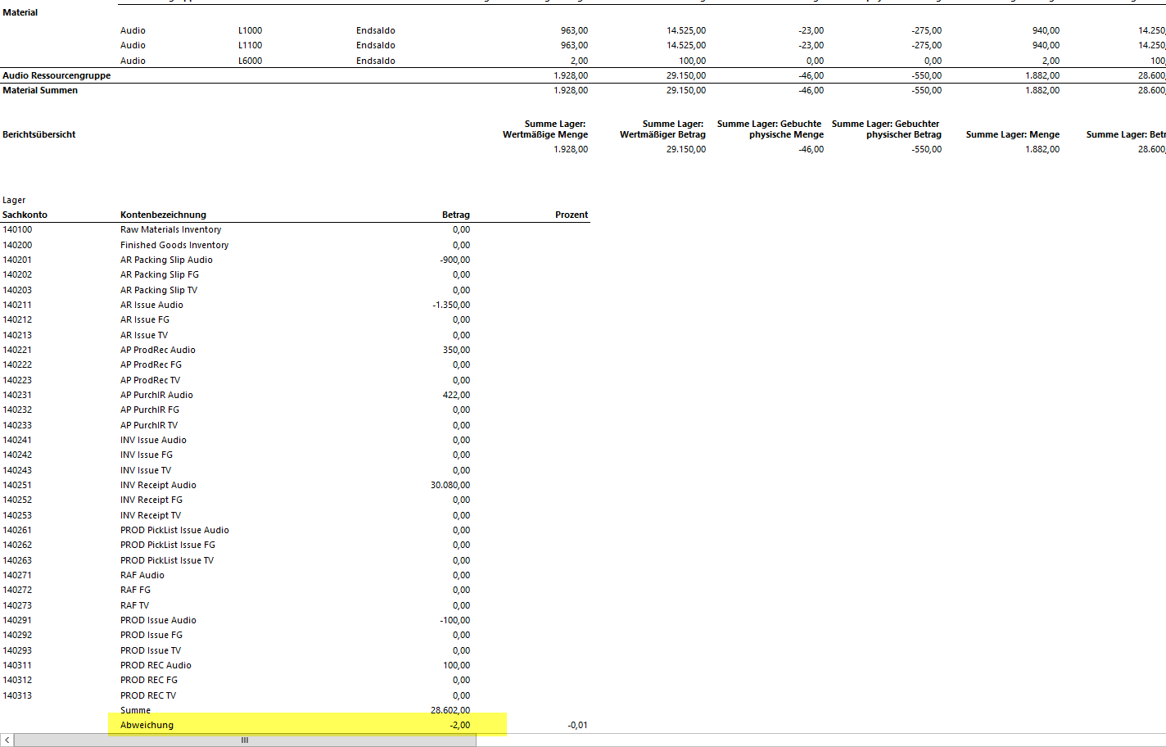The height and width of the screenshot is (747, 1166).
Task: Select the Summe total 28.602,00
Action: pos(450,710)
